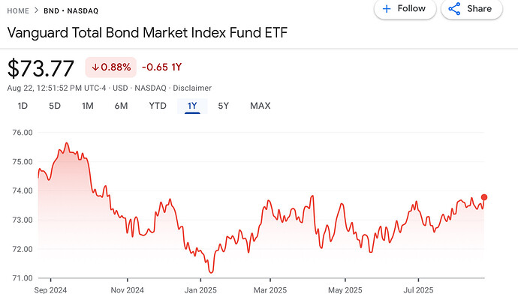Click the share network icon
Viewport: 518px width, 294px height.
coord(455,9)
